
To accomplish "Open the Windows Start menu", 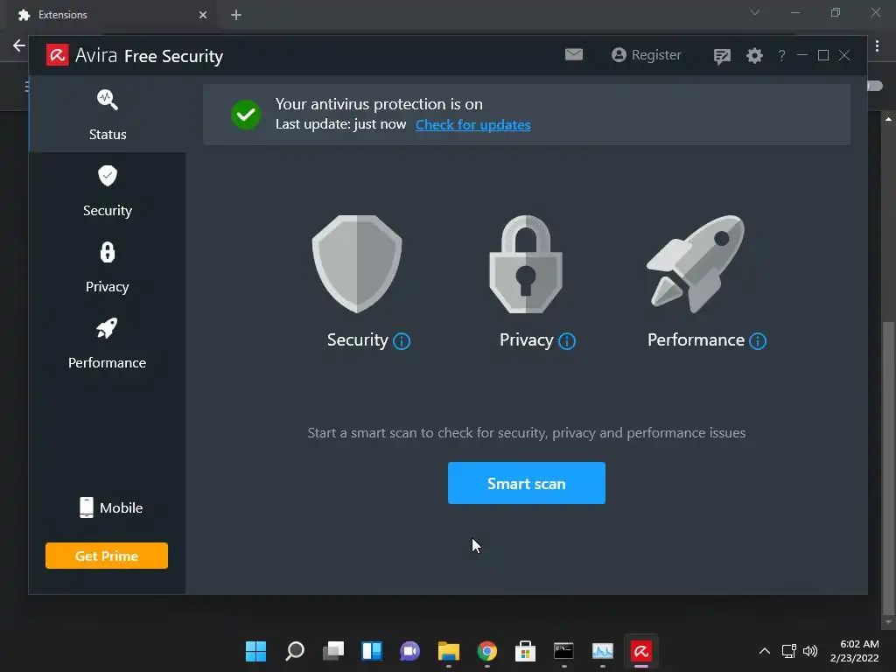I will coord(255,651).
